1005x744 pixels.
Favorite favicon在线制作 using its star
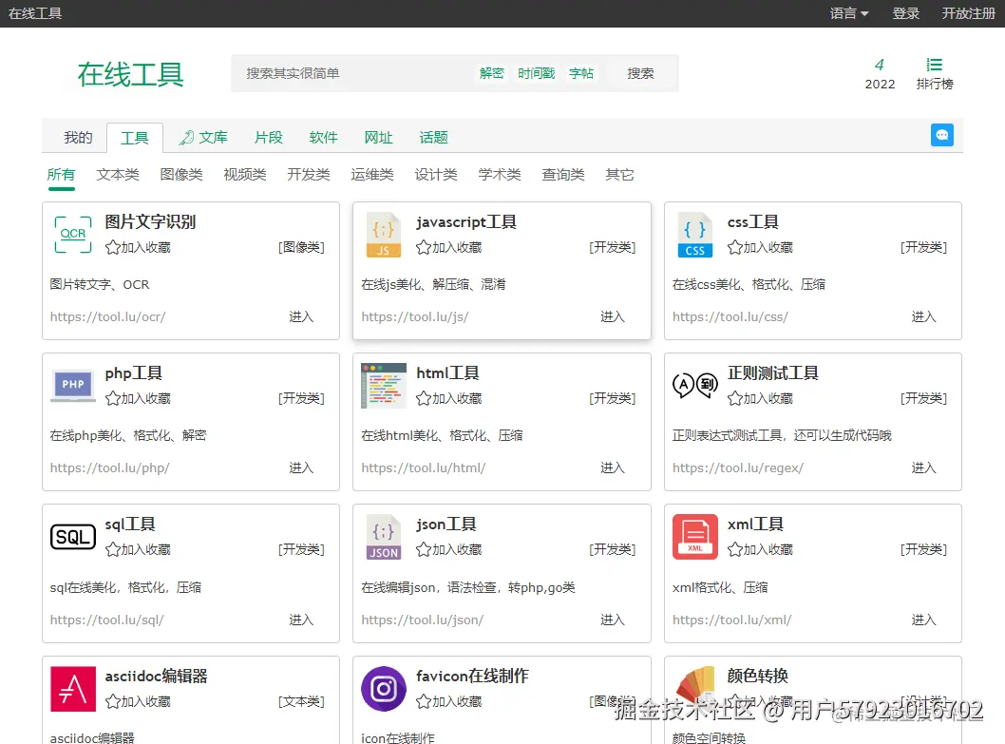tap(424, 701)
